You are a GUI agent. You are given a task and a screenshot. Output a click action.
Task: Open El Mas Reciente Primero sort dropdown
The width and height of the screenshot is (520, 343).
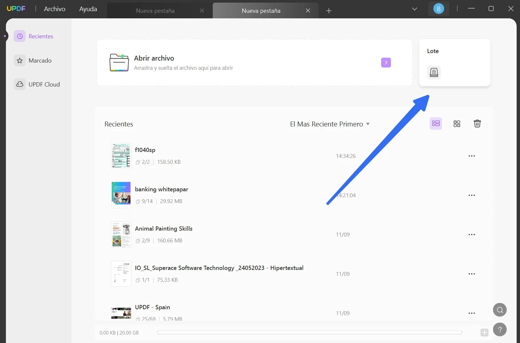pos(330,124)
